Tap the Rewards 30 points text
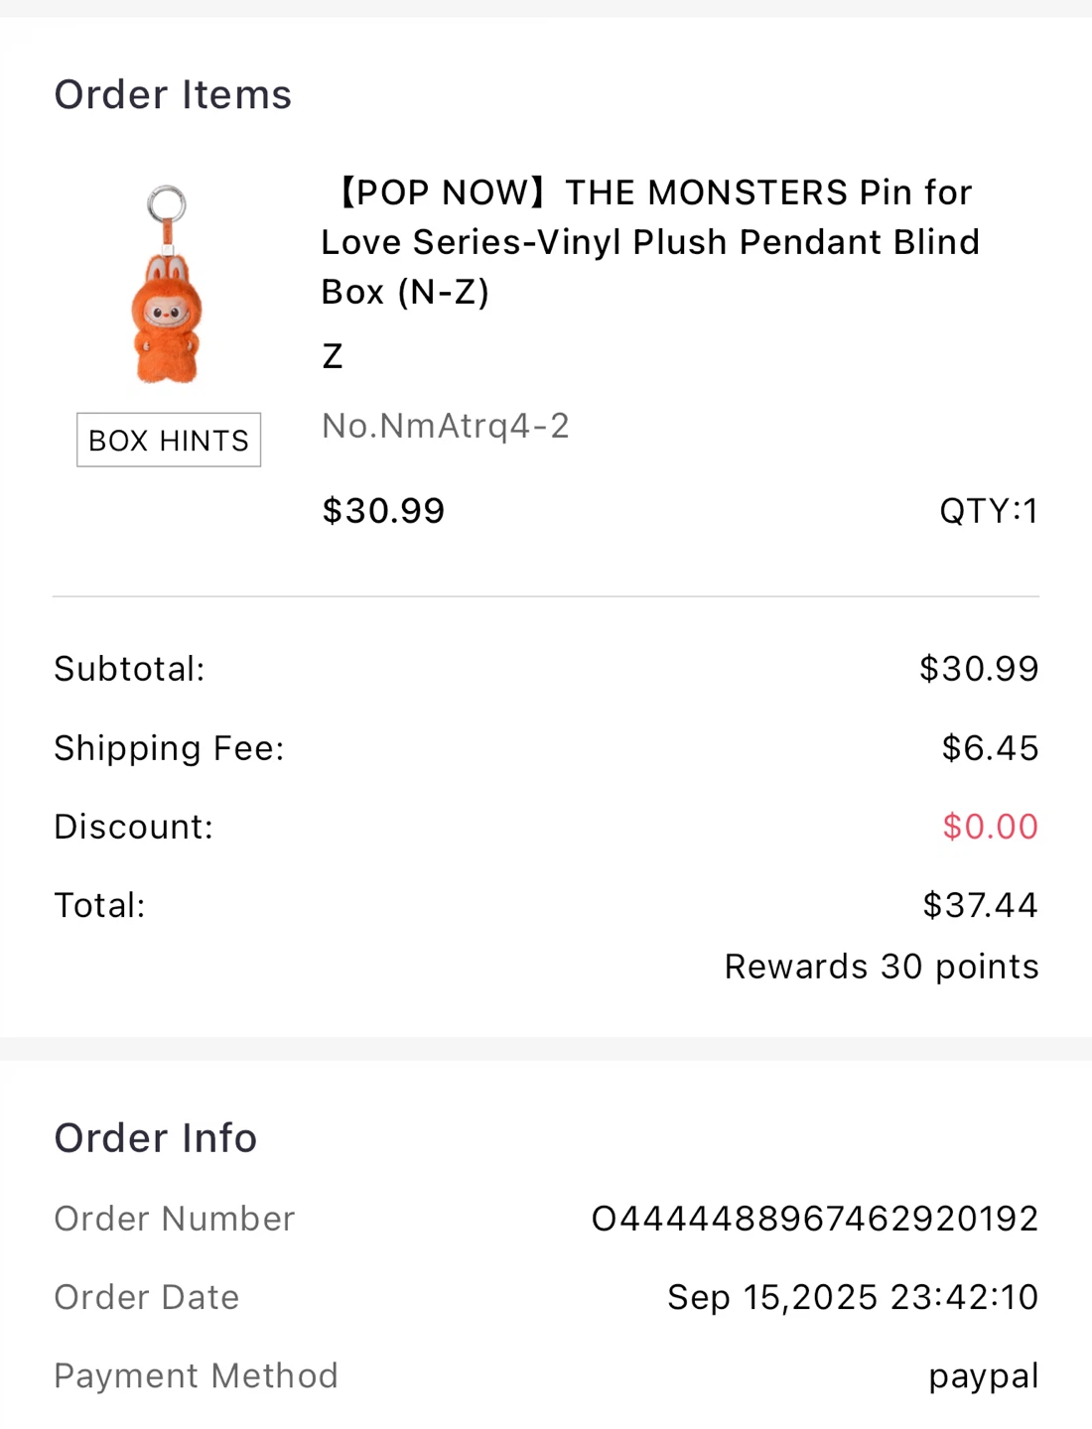 click(882, 967)
